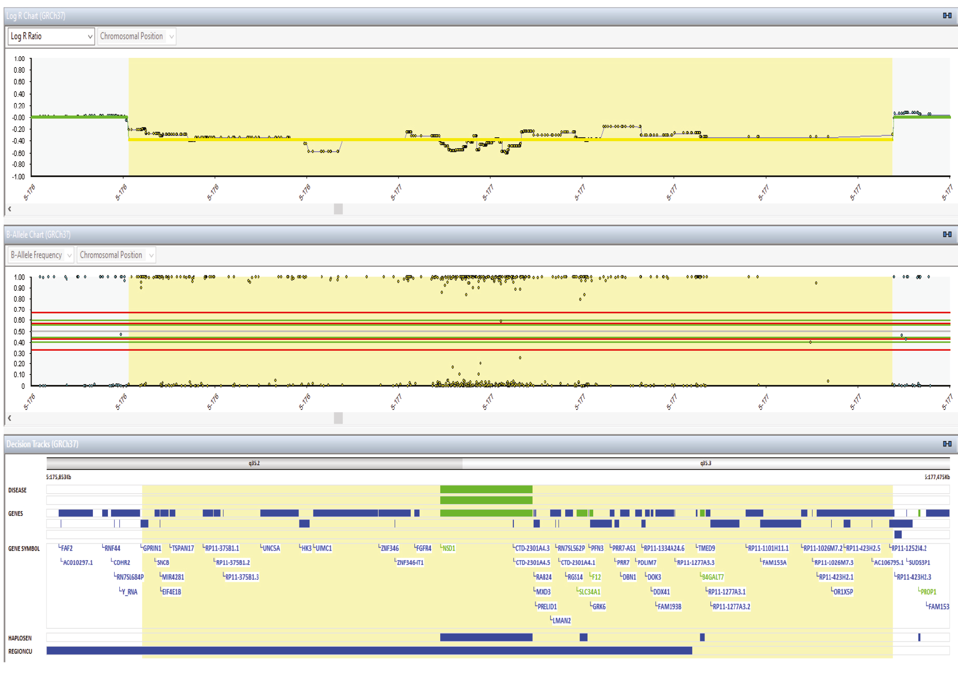This screenshot has width=958, height=673.
Task: Click the GPRIN1 gene label
Action: pyautogui.click(x=152, y=548)
